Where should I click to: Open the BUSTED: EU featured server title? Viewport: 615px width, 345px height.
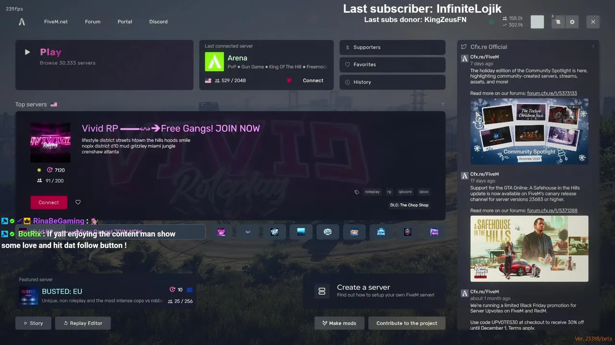[x=62, y=291]
